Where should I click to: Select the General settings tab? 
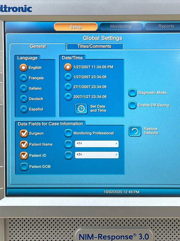(38, 46)
